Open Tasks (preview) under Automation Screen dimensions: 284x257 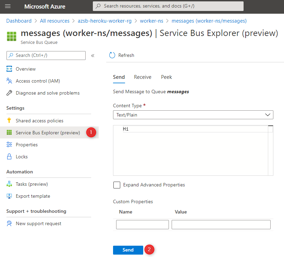click(x=32, y=184)
